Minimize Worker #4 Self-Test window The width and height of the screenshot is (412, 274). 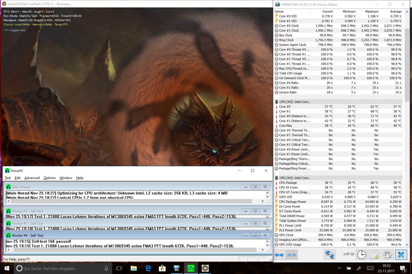click(246, 235)
